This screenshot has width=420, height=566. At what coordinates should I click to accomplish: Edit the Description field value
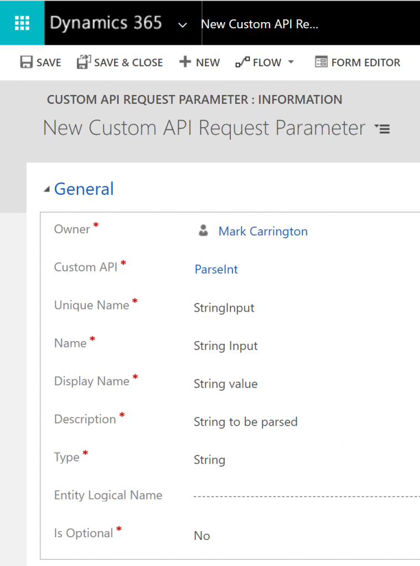tap(246, 422)
